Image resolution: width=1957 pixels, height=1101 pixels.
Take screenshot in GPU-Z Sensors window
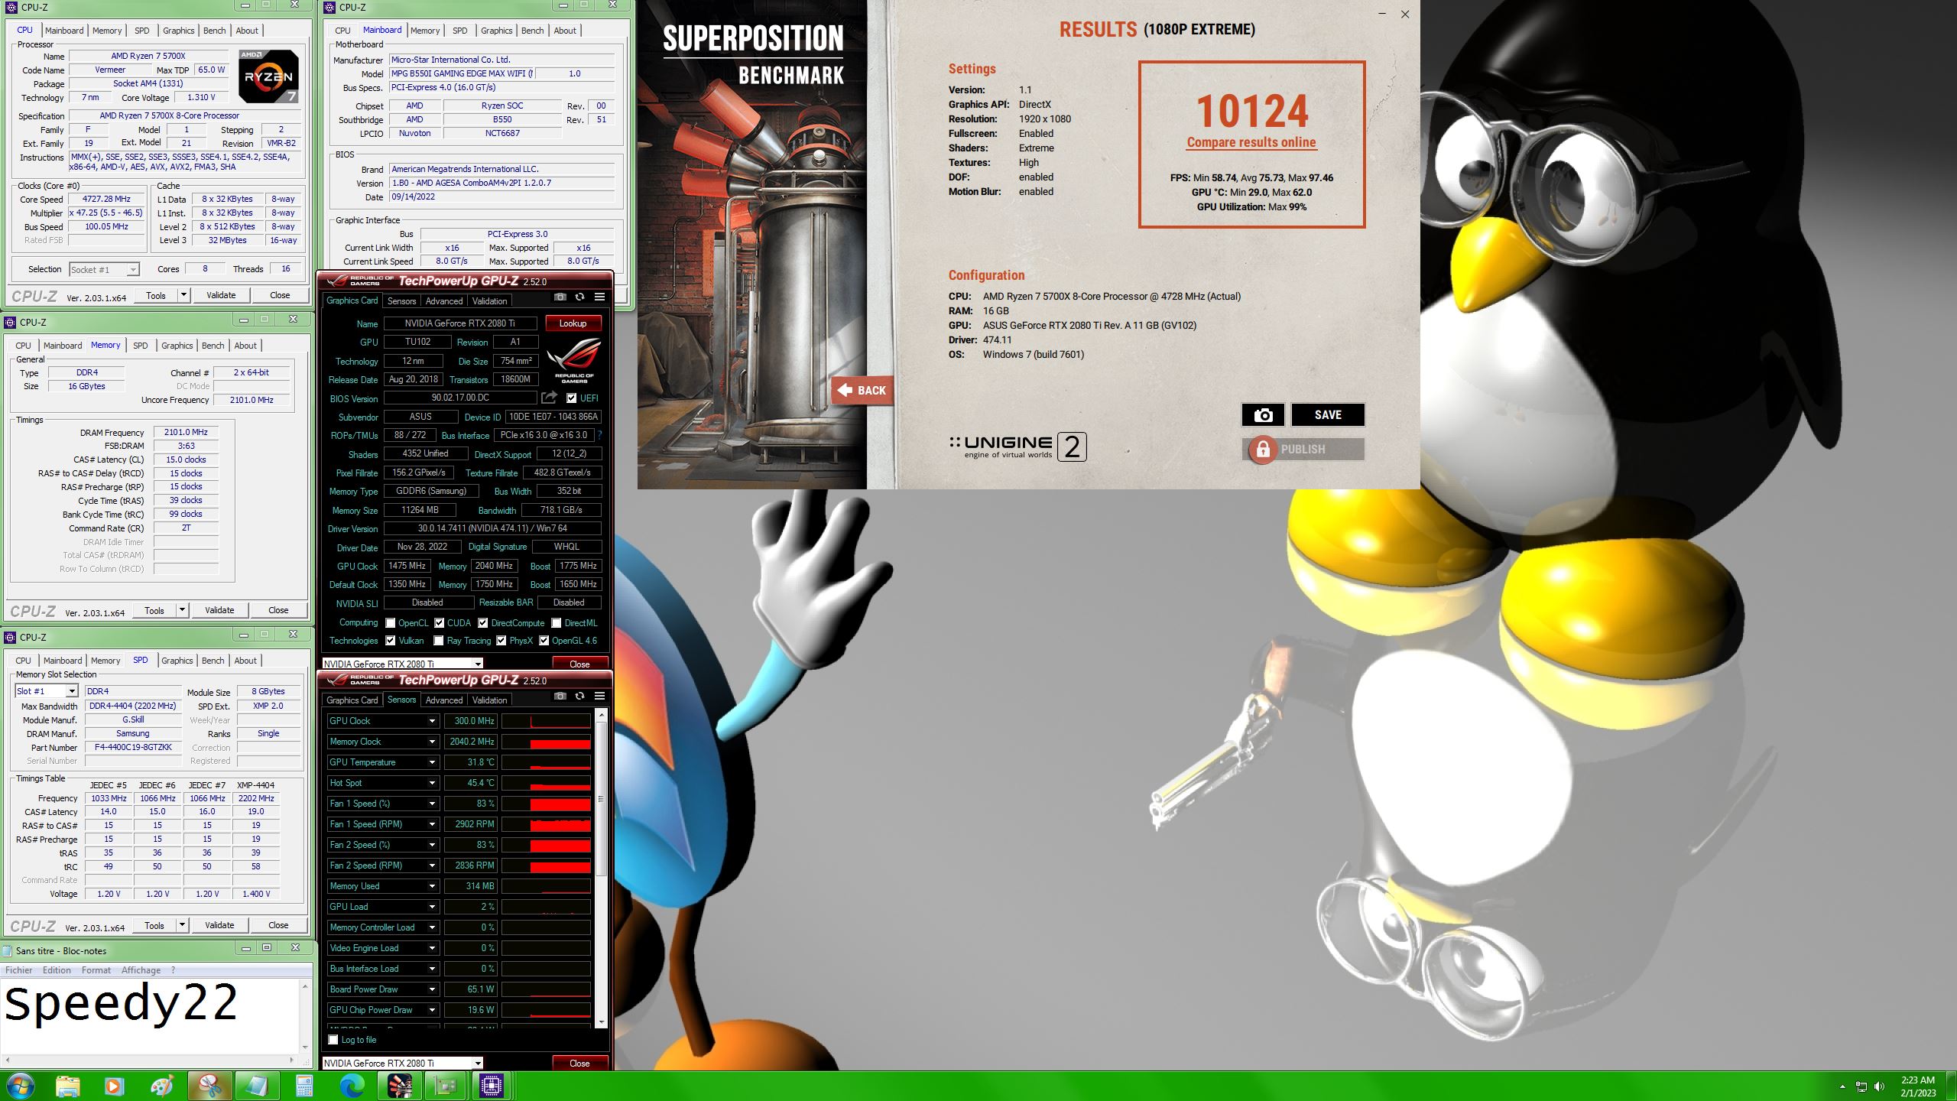pos(560,696)
